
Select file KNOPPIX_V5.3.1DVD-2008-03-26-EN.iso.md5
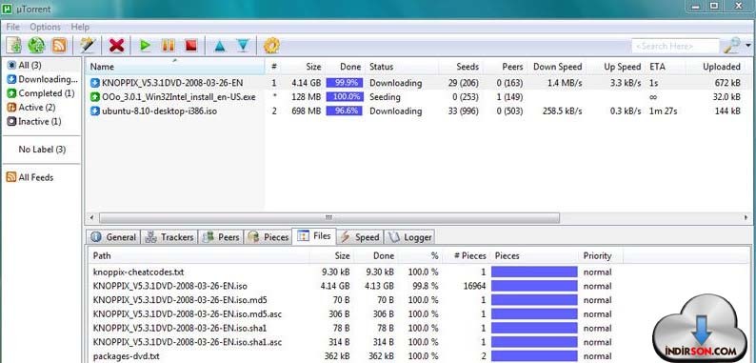[180, 300]
